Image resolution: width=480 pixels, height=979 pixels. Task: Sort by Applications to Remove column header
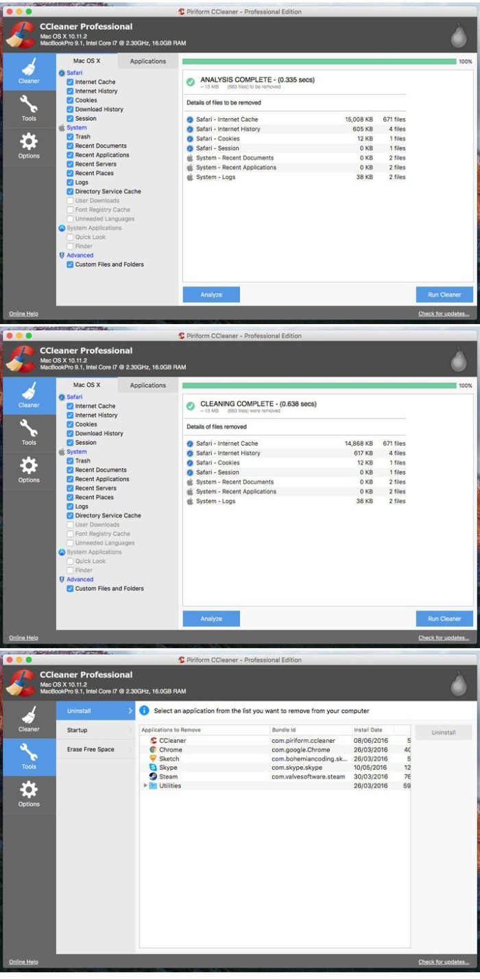pos(204,730)
